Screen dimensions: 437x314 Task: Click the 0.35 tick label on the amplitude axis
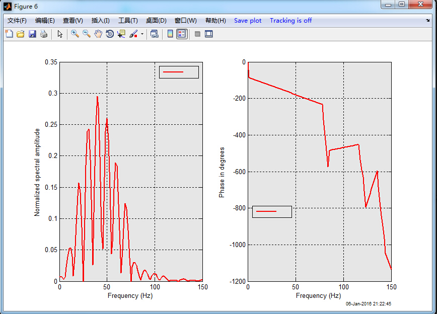click(51, 62)
